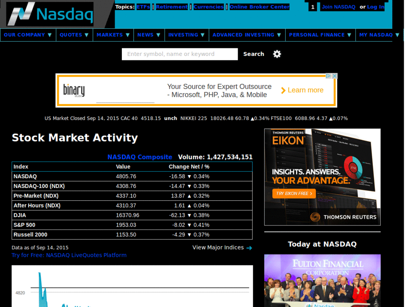Viewport: 409px width, 307px height.
Task: Click the Russell 2000 value 1153.50
Action: 126,234
